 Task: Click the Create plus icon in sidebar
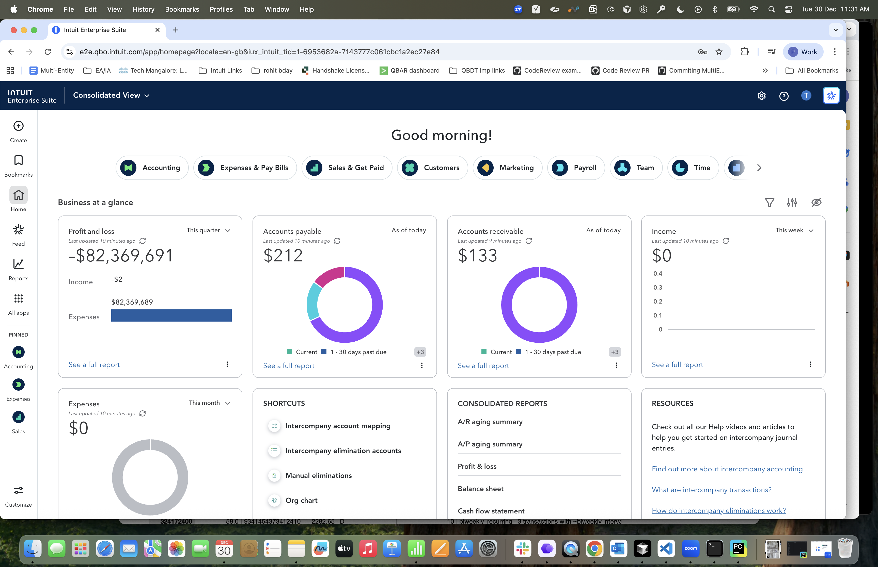click(x=19, y=126)
